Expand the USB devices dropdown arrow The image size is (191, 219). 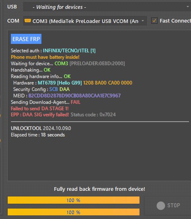coord(188,7)
